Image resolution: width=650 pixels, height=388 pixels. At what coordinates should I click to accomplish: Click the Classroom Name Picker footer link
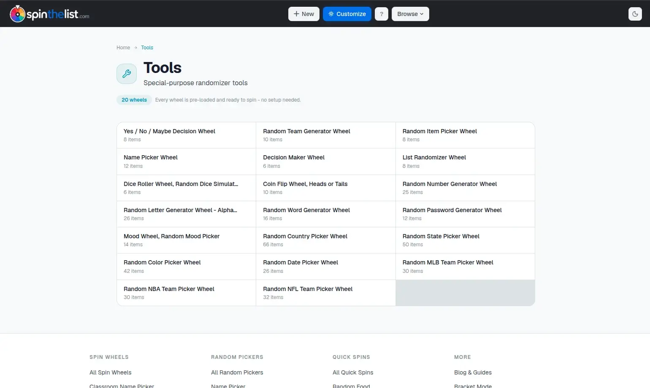(122, 385)
